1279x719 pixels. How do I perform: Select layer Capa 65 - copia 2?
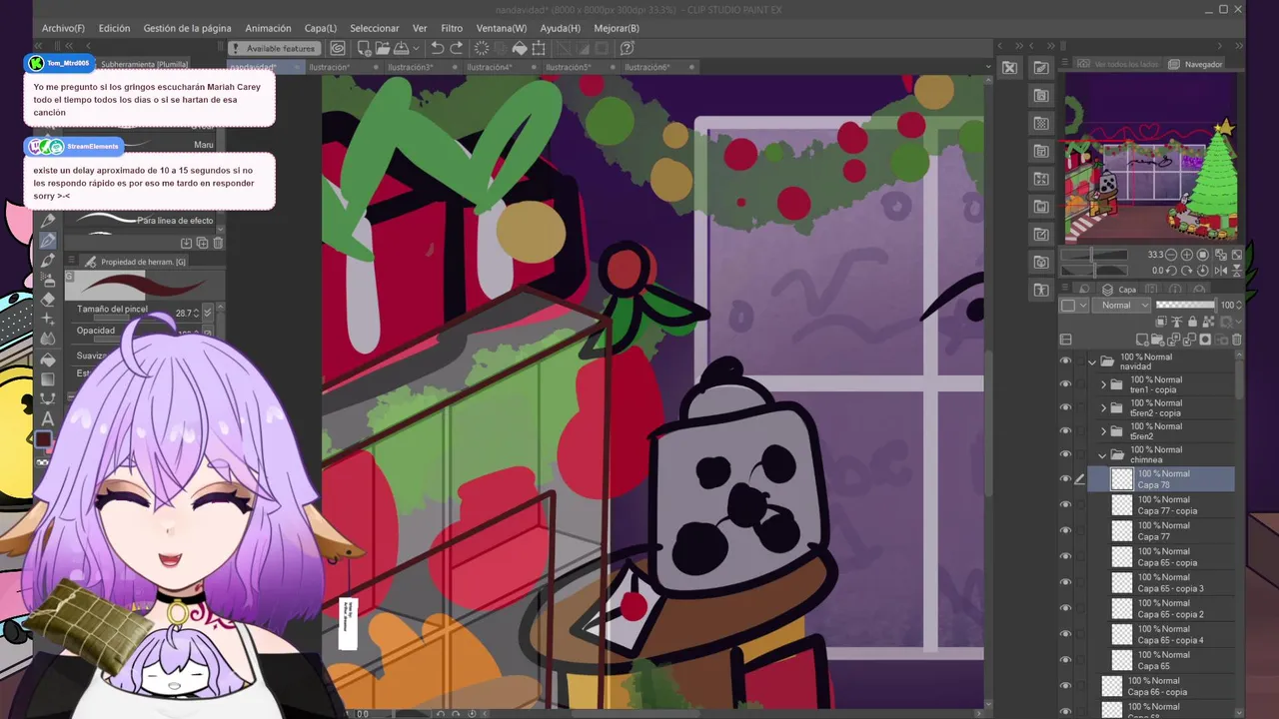1161,608
